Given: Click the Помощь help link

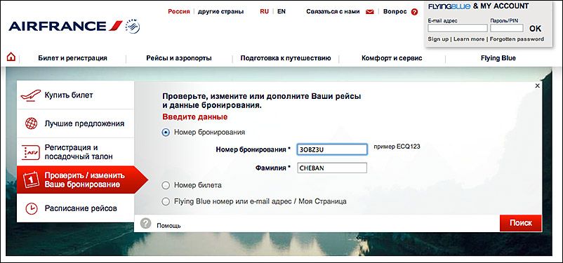Looking at the screenshot, I should click(x=168, y=226).
